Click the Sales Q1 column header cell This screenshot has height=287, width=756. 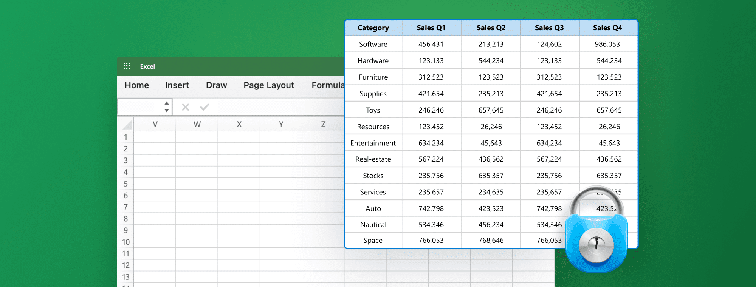[431, 28]
